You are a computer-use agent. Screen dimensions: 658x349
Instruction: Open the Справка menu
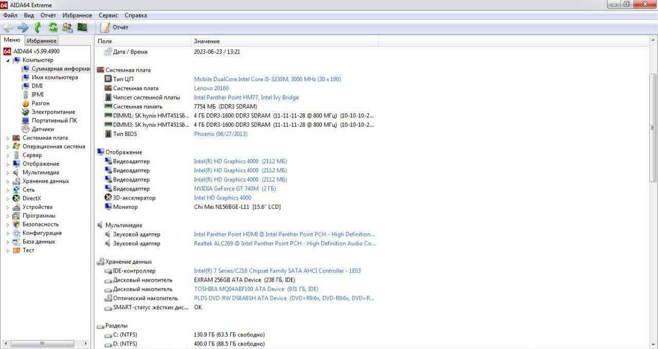pyautogui.click(x=136, y=15)
